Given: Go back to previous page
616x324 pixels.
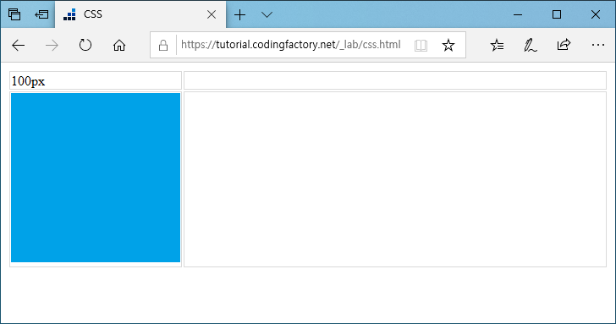Looking at the screenshot, I should [19, 46].
